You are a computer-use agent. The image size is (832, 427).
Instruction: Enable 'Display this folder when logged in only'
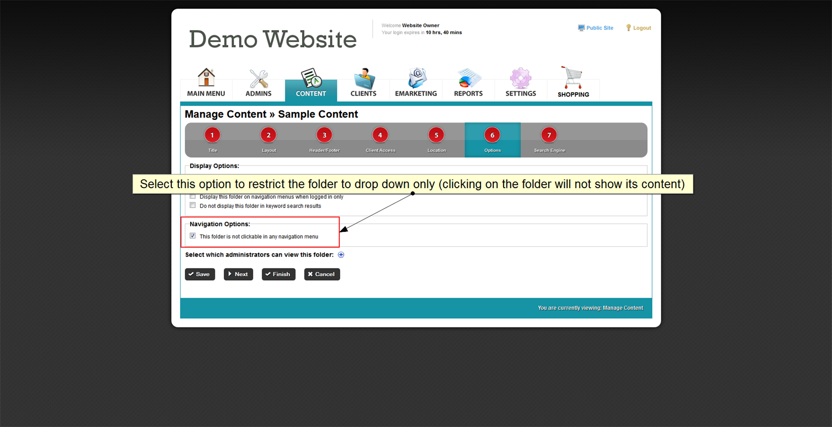pyautogui.click(x=193, y=197)
